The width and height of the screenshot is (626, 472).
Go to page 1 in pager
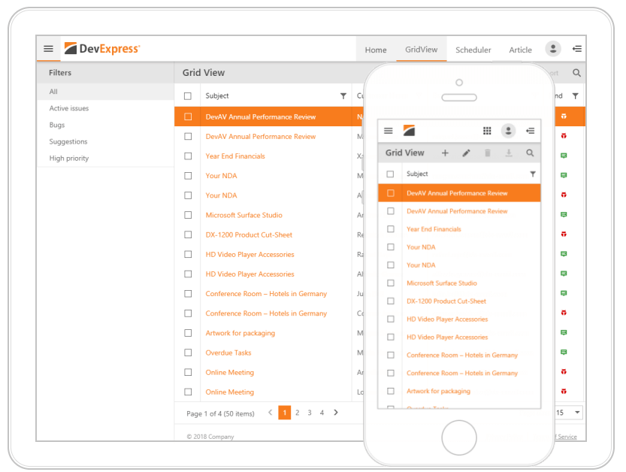click(x=285, y=413)
